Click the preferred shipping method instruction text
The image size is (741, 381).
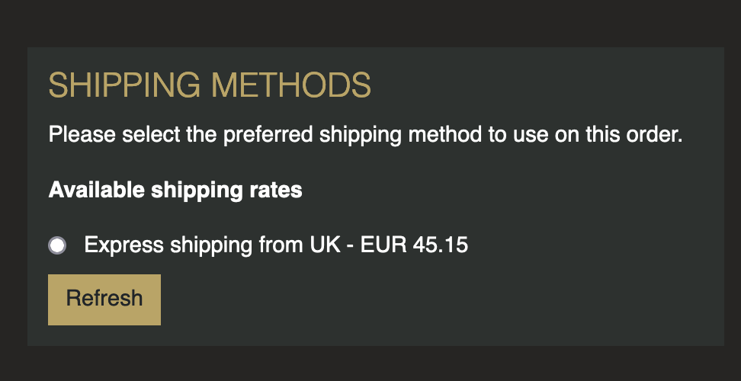point(364,136)
